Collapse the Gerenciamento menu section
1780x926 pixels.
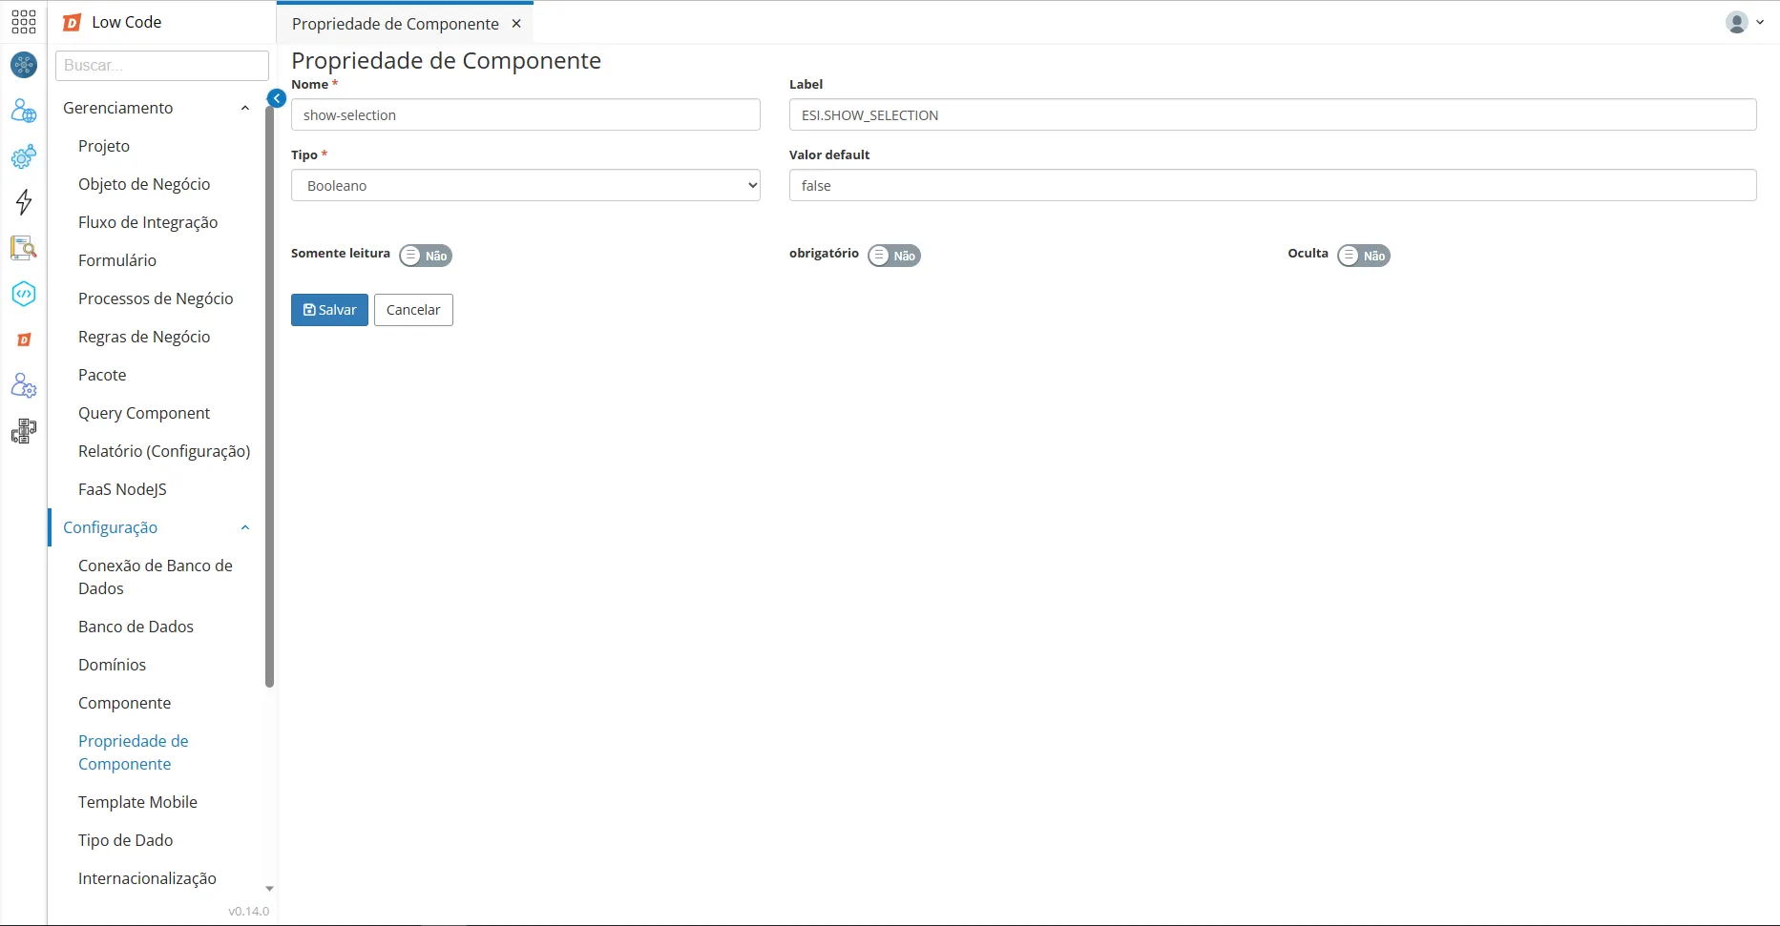pyautogui.click(x=245, y=108)
